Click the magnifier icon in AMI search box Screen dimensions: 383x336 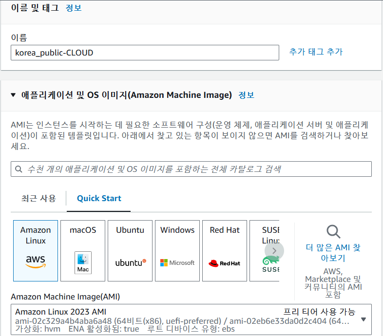tap(19, 169)
